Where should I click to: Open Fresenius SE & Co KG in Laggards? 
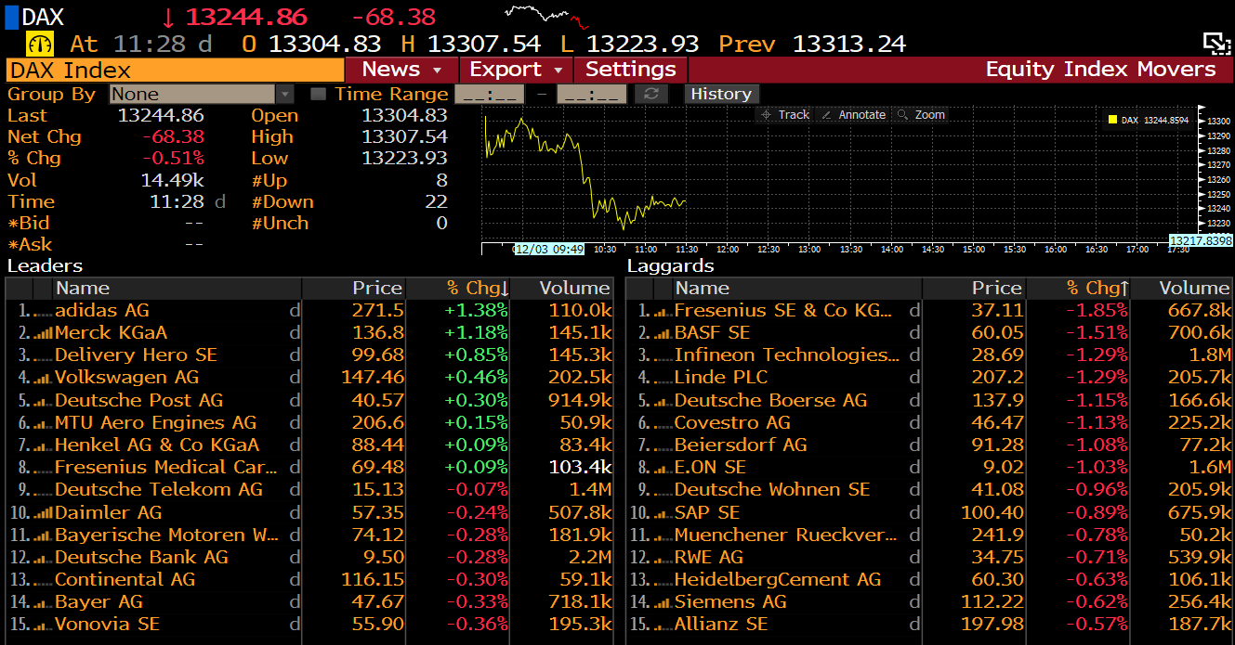tap(783, 311)
